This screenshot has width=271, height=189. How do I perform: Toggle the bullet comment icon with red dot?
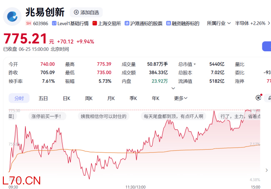[x=258, y=98]
